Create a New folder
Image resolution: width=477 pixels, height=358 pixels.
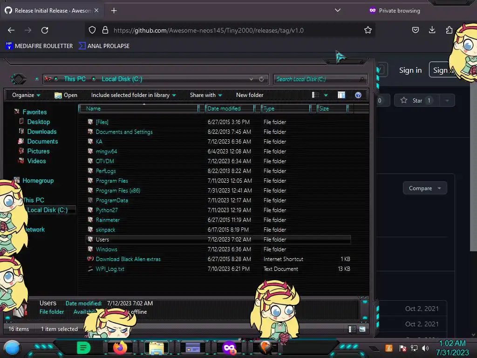click(250, 95)
